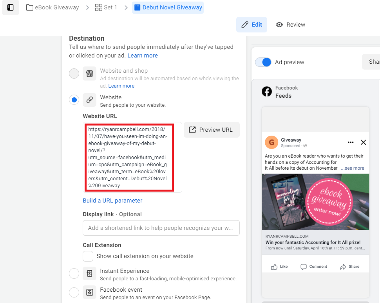Select the Website and shop radio button
The height and width of the screenshot is (303, 380).
tap(74, 74)
